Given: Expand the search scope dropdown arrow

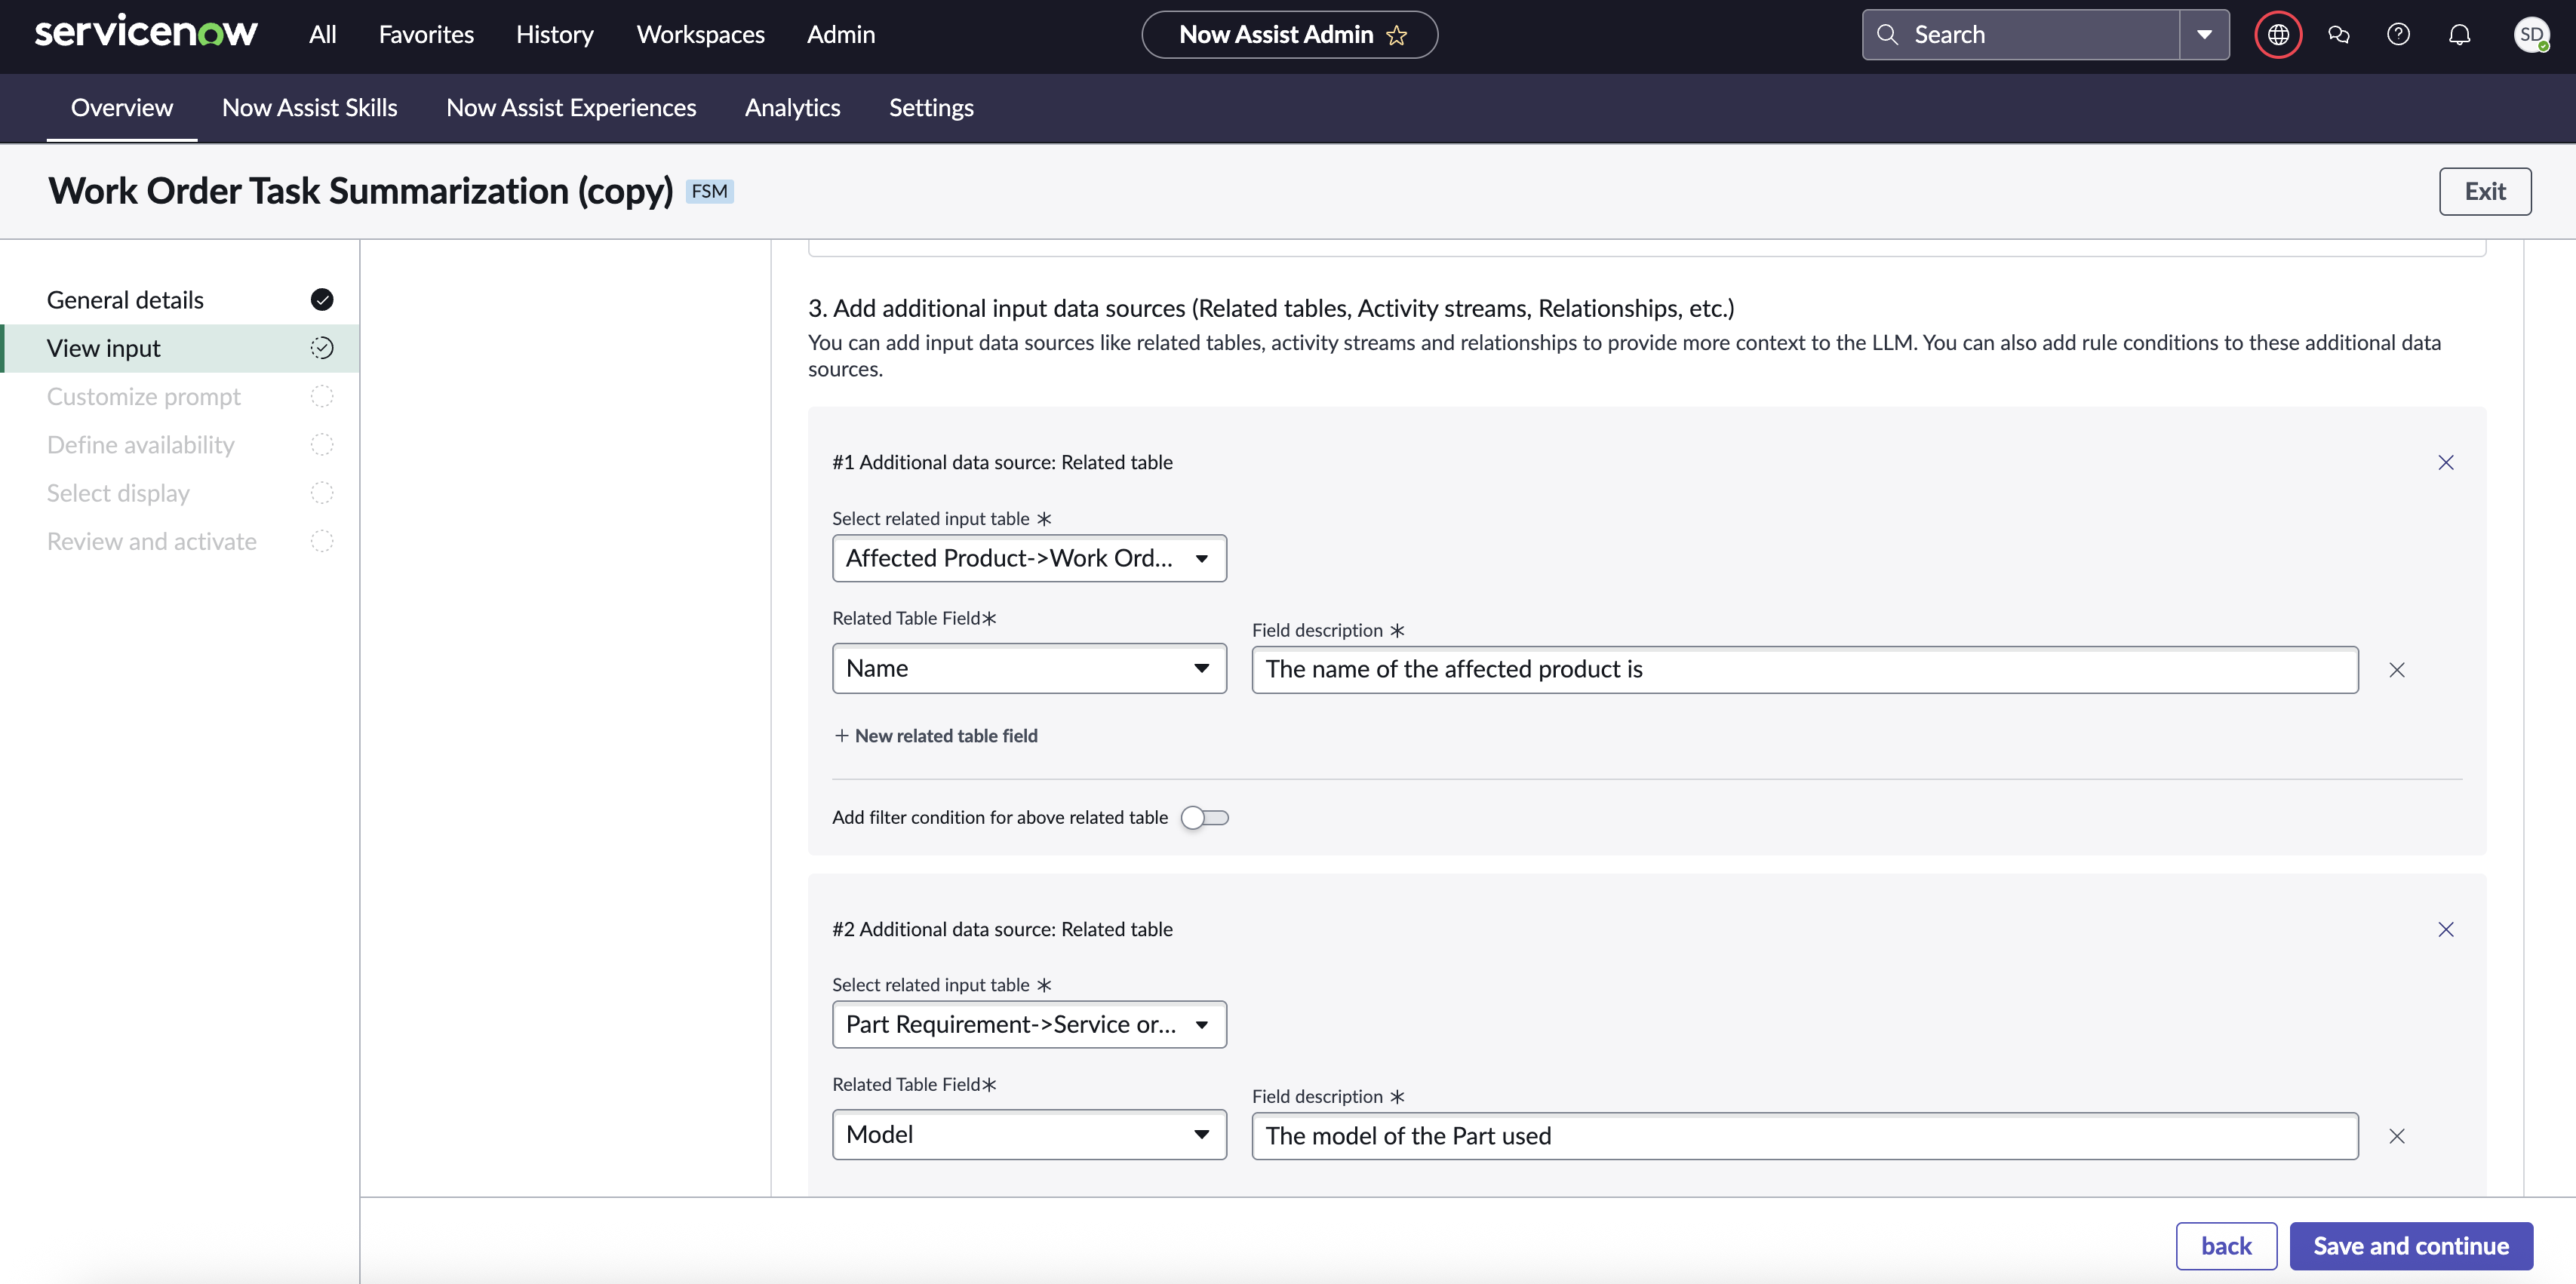Looking at the screenshot, I should [x=2204, y=35].
